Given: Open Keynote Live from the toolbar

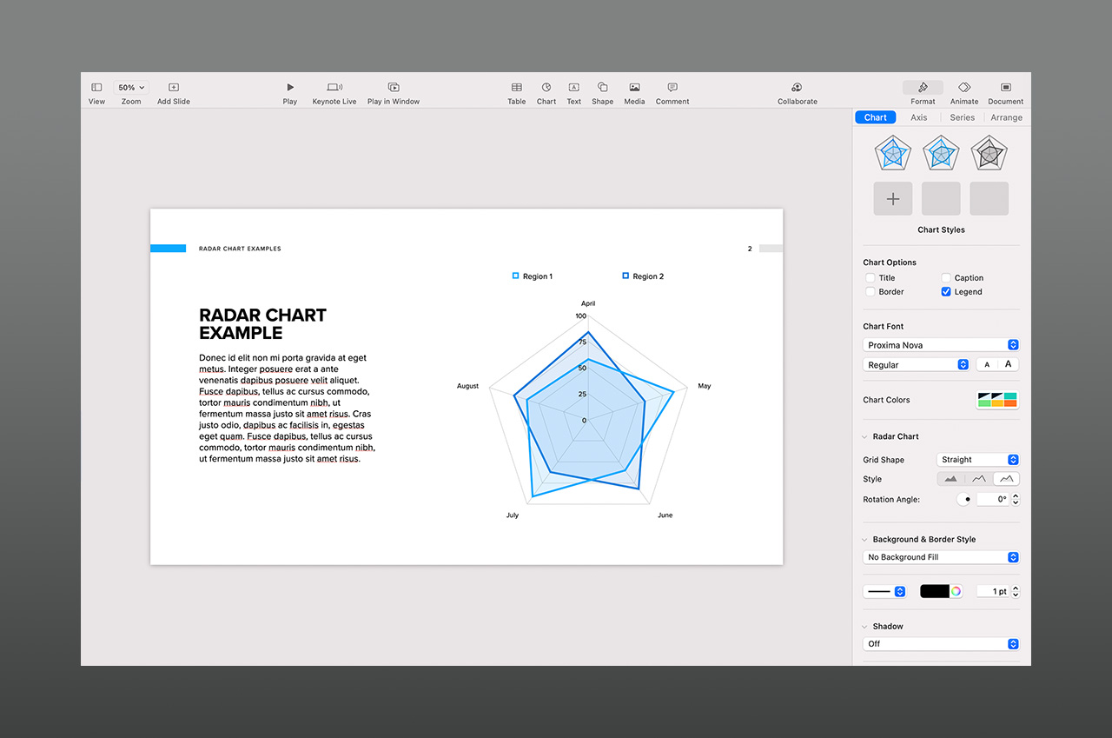Looking at the screenshot, I should coord(334,88).
